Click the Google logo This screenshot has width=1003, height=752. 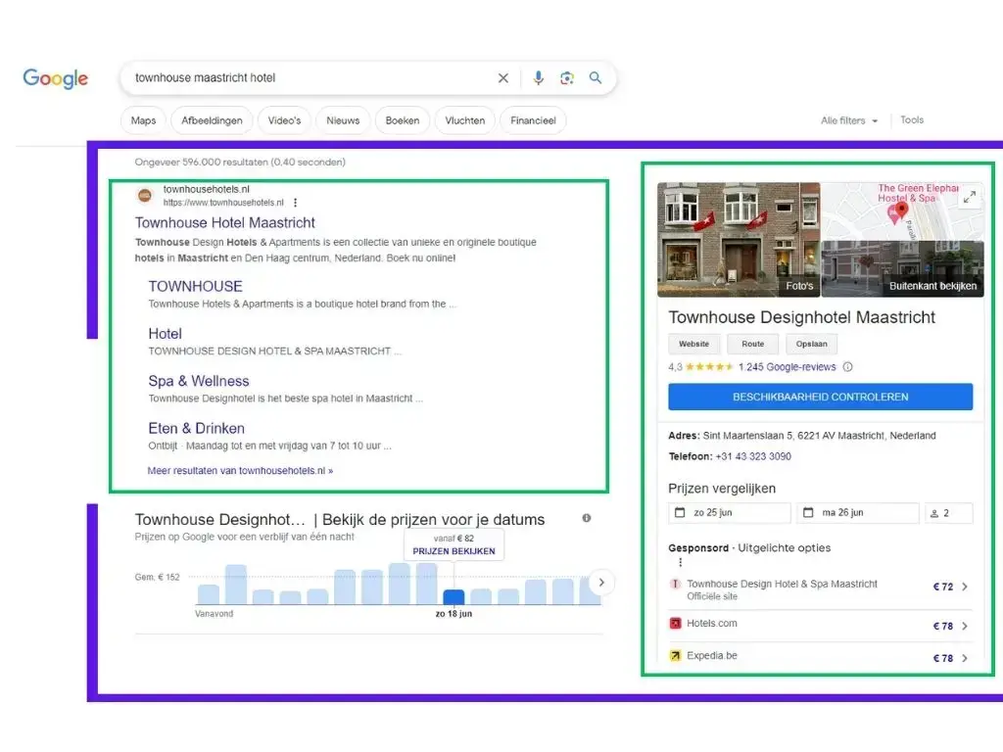(x=56, y=78)
